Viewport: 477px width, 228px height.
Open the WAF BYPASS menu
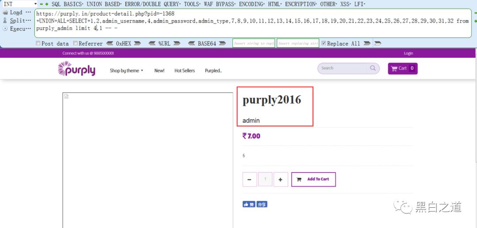pos(219,4)
